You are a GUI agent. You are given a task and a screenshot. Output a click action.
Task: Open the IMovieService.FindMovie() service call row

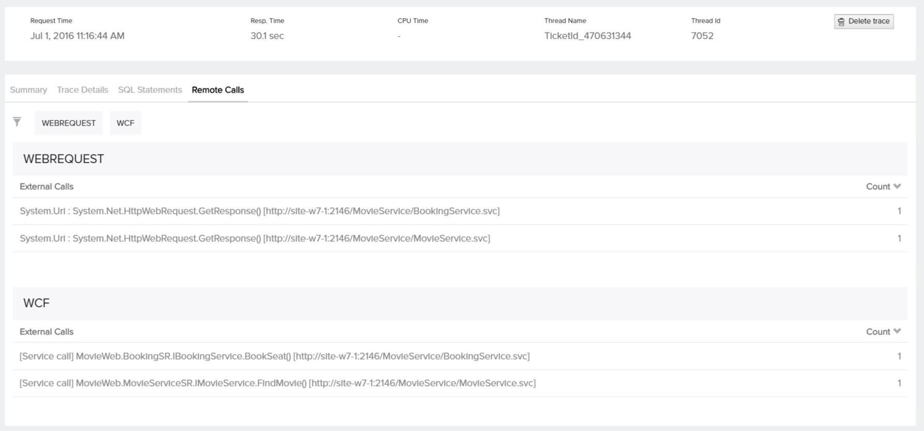277,383
